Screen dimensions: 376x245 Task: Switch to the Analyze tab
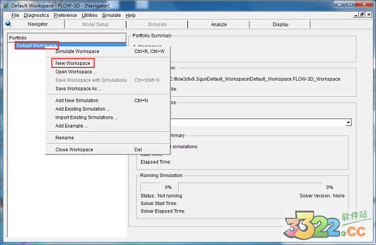coord(219,24)
